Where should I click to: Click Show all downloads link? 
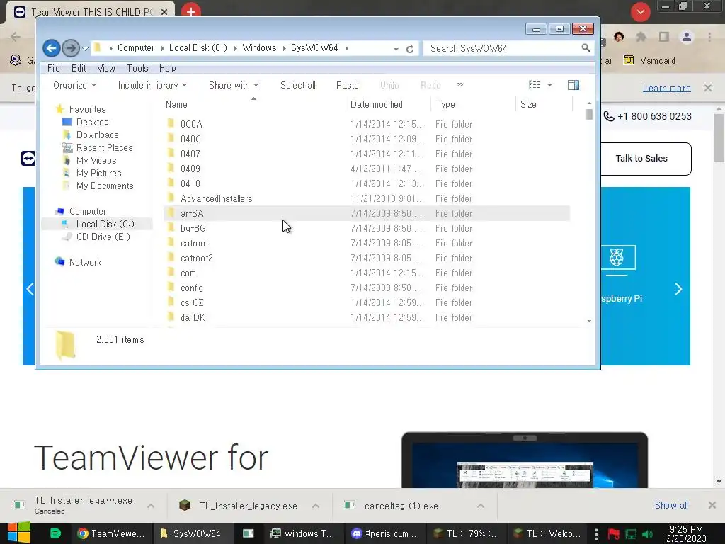point(671,505)
